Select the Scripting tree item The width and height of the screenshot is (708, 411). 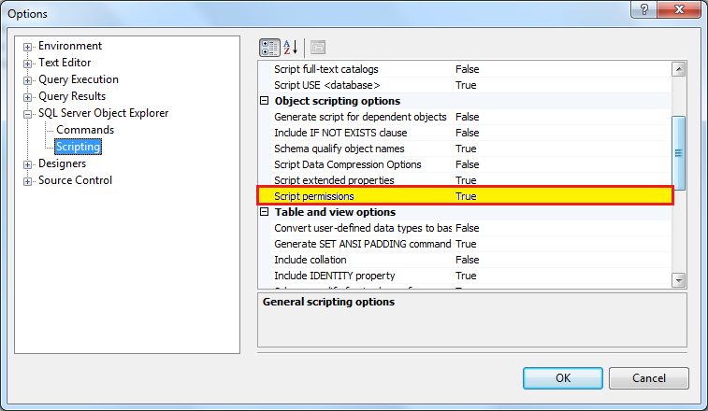click(x=78, y=147)
